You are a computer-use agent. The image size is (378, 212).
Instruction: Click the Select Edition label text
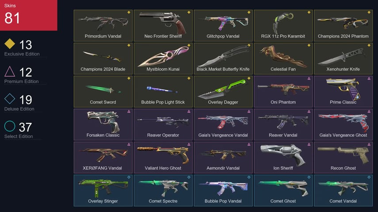pos(19,136)
